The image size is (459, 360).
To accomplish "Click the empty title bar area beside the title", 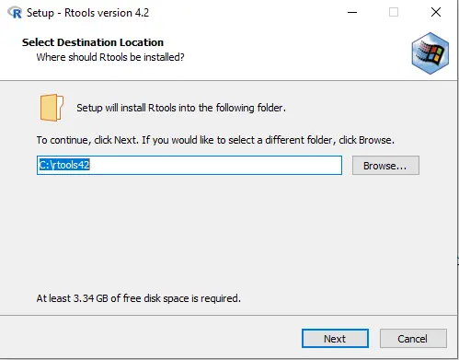I will tap(246, 13).
